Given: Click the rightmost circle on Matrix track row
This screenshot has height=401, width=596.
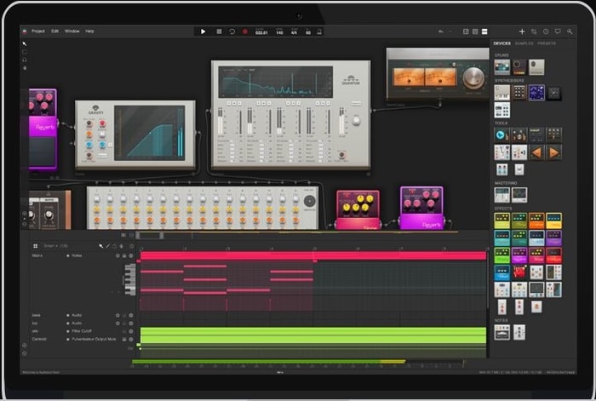Looking at the screenshot, I should pyautogui.click(x=131, y=255).
